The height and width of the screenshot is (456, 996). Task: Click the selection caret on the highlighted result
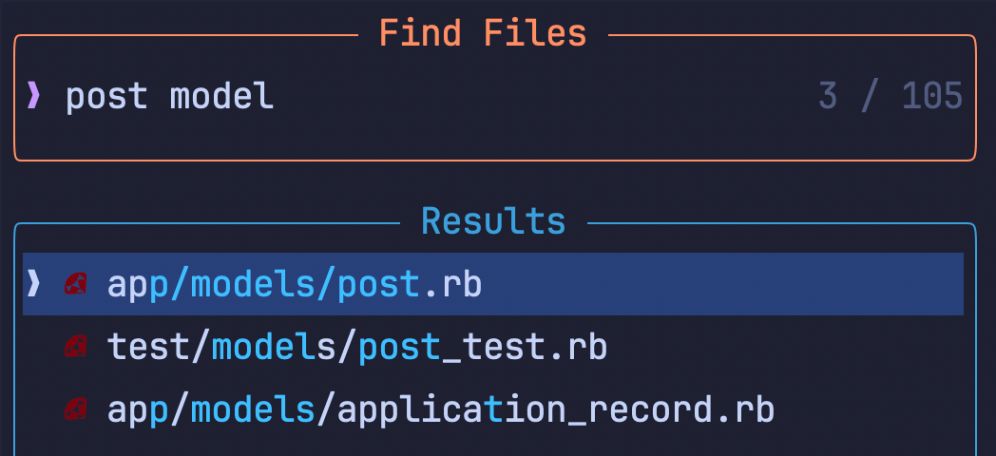(34, 283)
